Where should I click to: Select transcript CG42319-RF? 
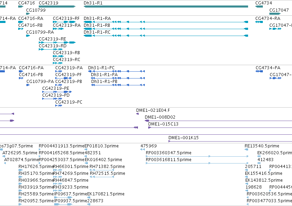coord(64,22)
